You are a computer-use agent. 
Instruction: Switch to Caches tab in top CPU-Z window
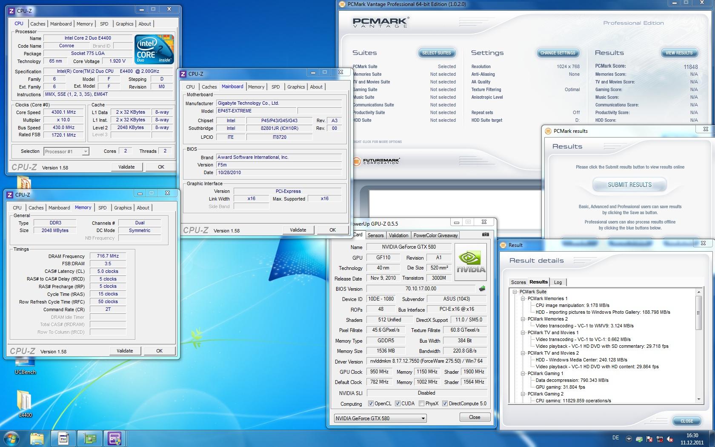pyautogui.click(x=37, y=24)
